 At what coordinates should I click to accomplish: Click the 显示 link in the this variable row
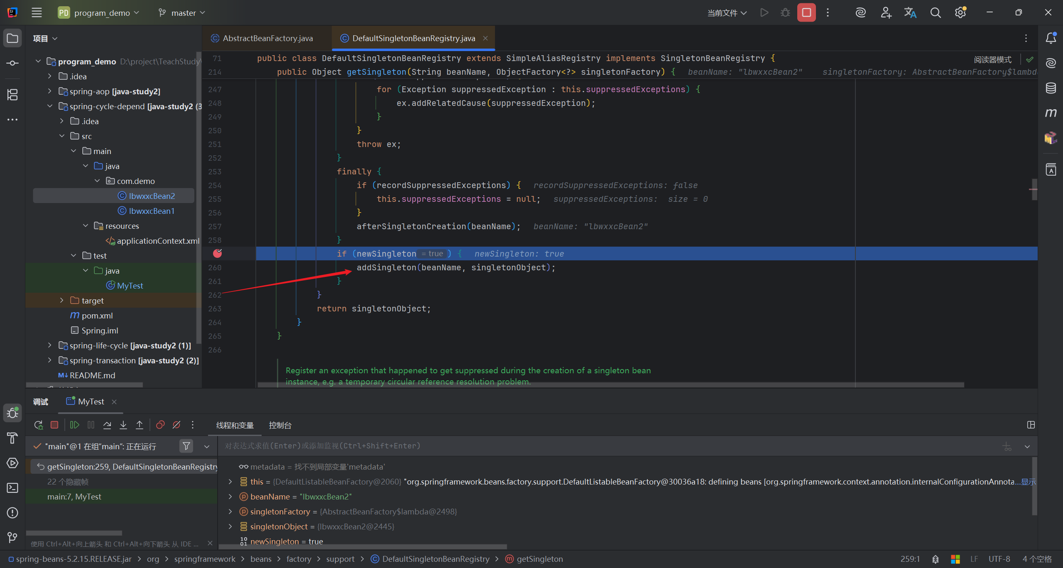[x=1029, y=482]
